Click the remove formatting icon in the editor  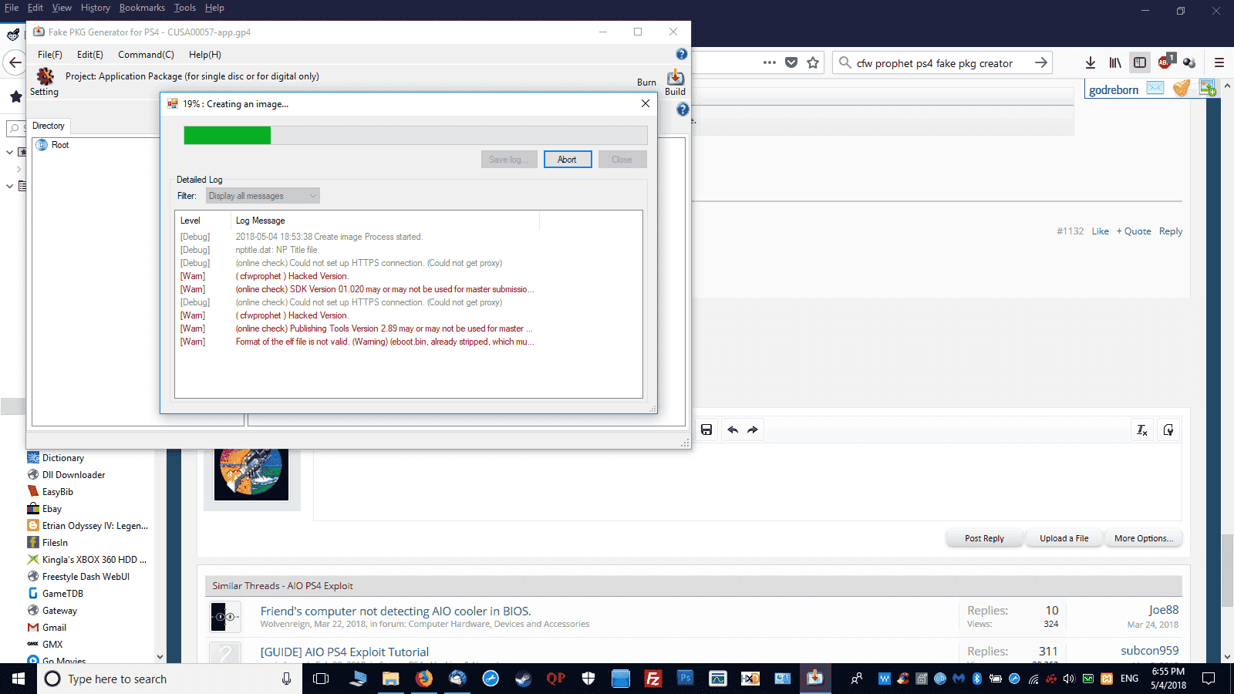(x=1142, y=430)
